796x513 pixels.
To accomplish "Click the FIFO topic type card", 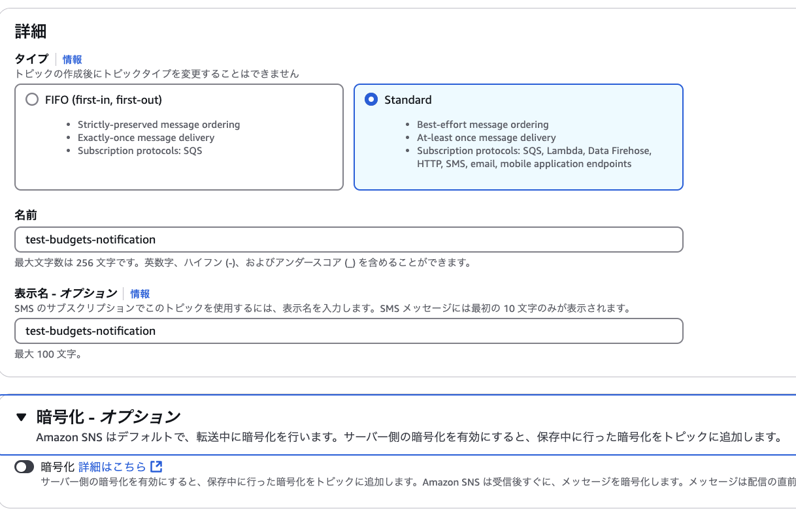I will click(179, 137).
